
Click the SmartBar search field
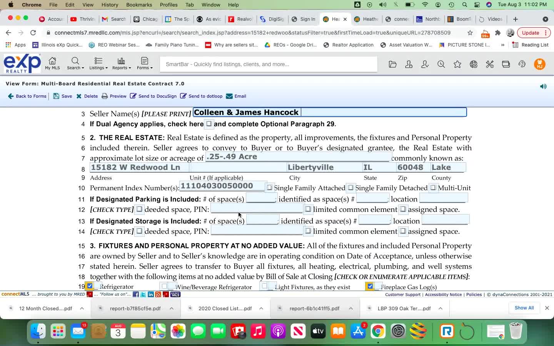point(269,64)
